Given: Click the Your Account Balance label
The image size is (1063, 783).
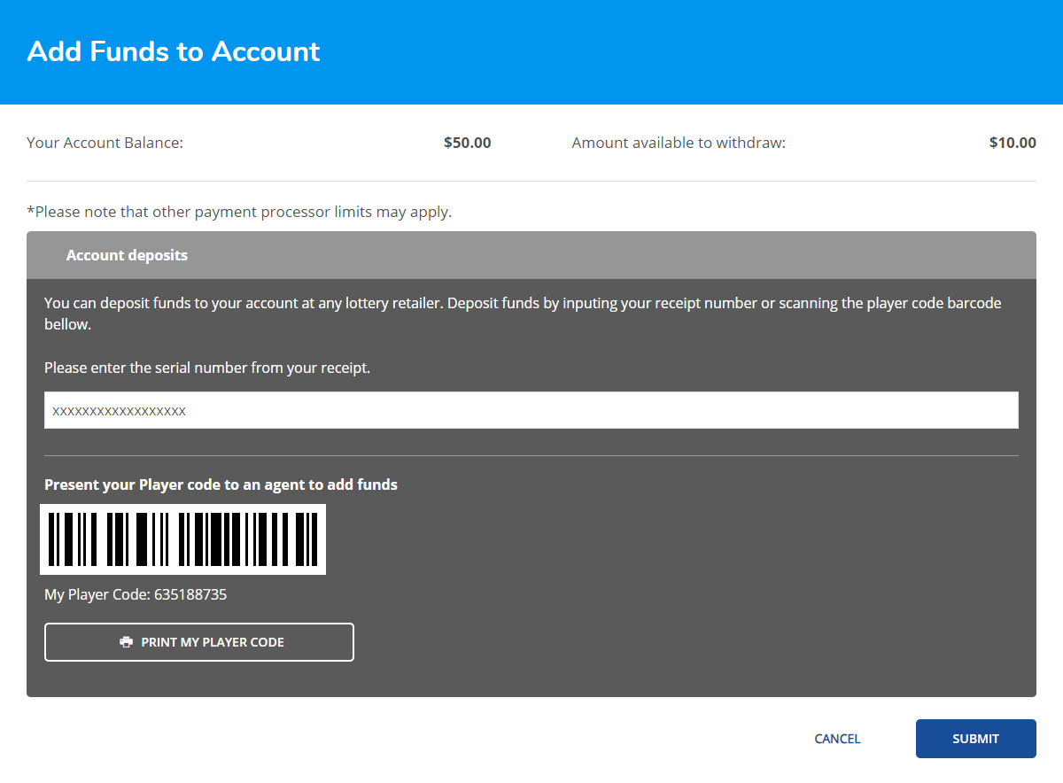Looking at the screenshot, I should (105, 143).
